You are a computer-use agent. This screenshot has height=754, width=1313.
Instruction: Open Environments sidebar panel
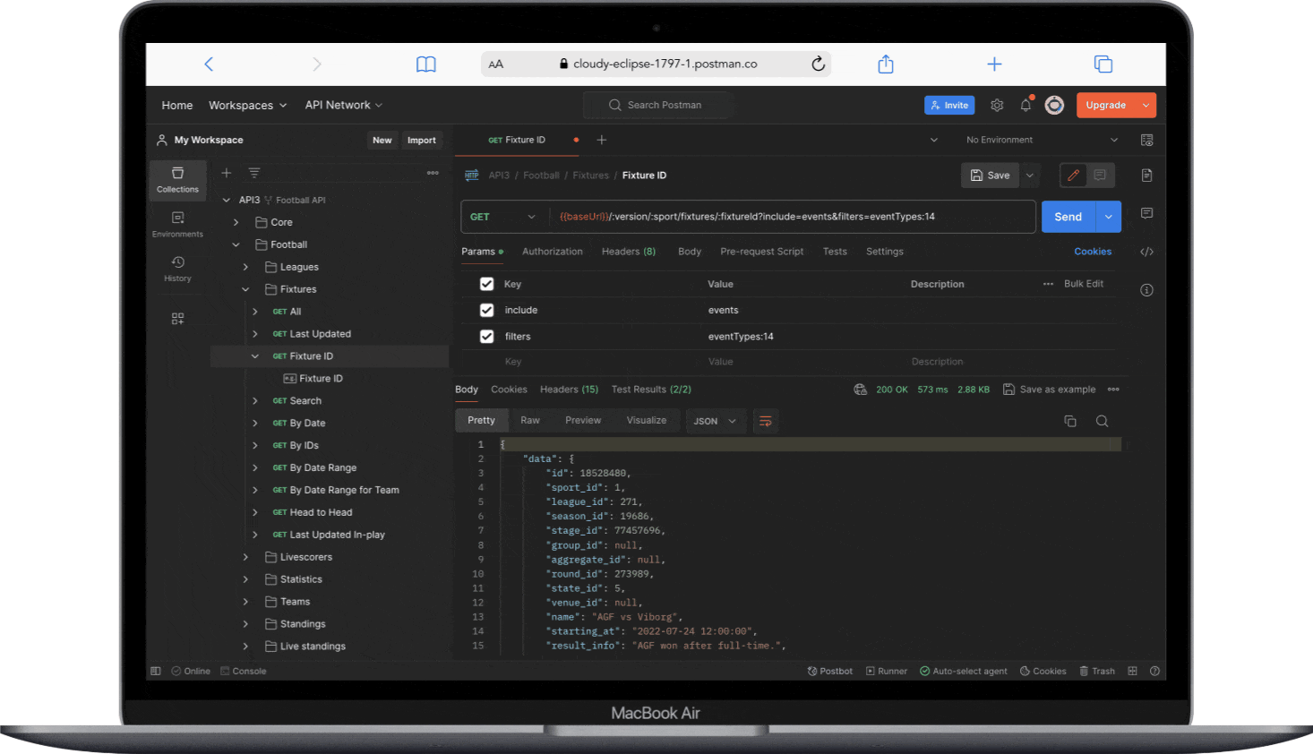tap(177, 224)
